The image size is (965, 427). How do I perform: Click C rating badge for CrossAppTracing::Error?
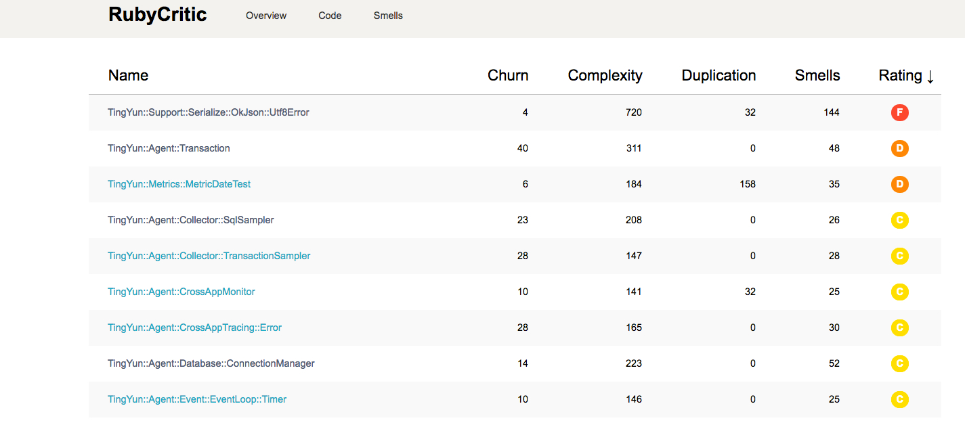click(x=899, y=328)
